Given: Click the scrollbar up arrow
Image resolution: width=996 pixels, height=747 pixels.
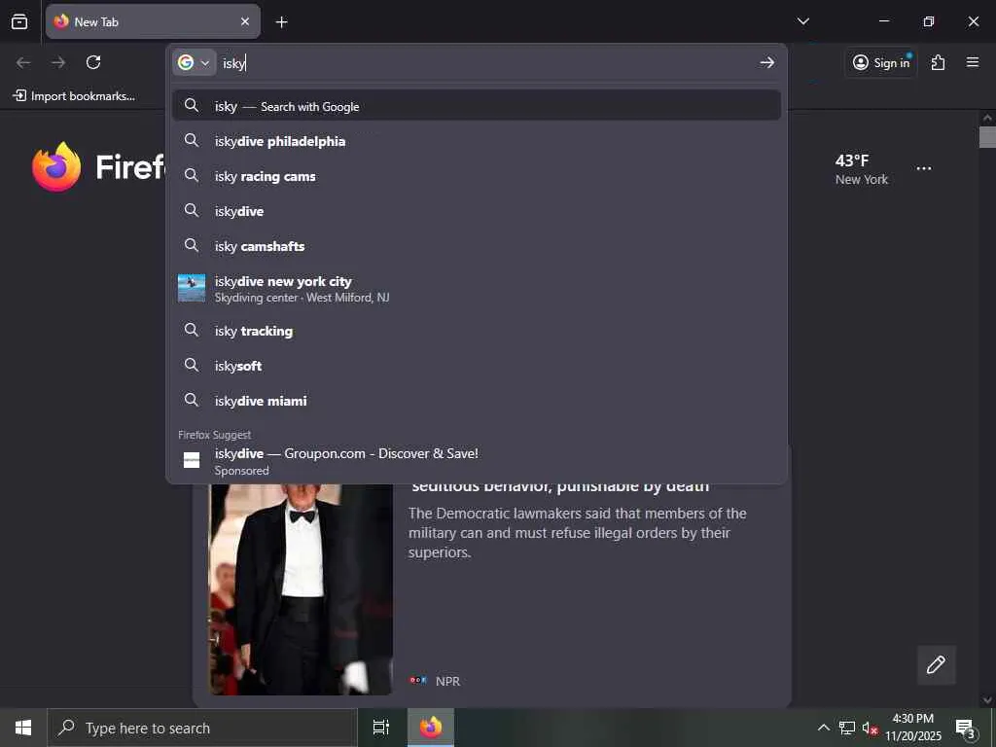Looking at the screenshot, I should pos(987,118).
